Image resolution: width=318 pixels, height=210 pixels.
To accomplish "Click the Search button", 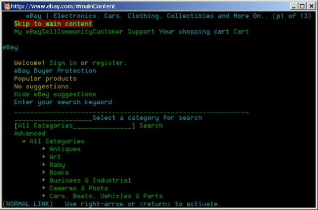I will pyautogui.click(x=151, y=126).
